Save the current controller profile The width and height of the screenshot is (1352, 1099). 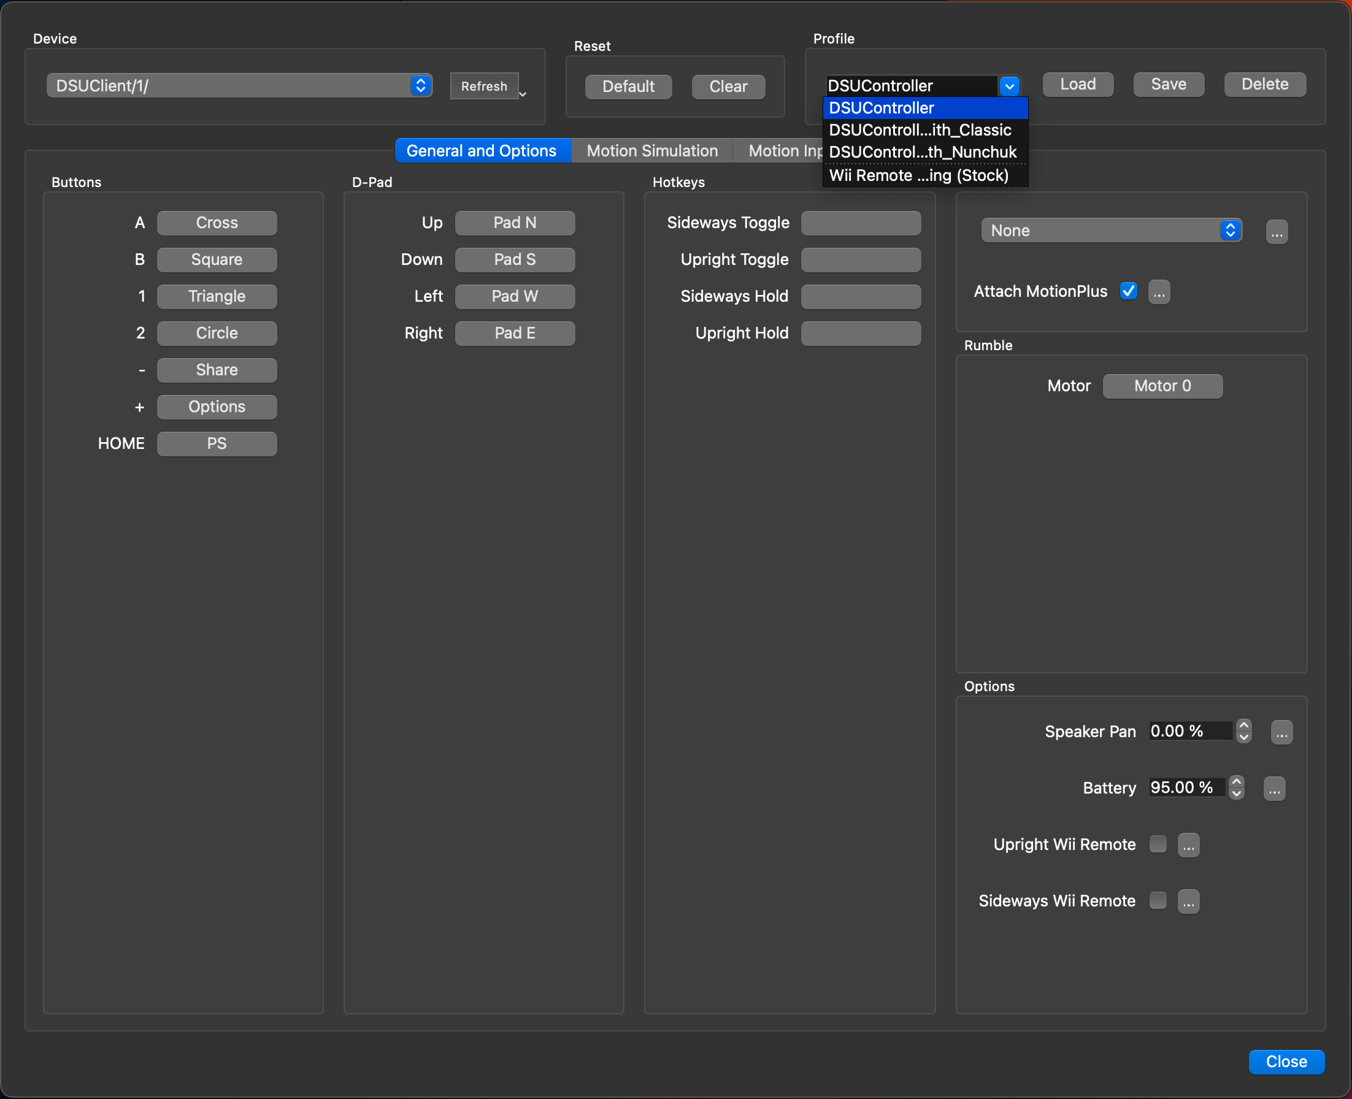(x=1168, y=83)
